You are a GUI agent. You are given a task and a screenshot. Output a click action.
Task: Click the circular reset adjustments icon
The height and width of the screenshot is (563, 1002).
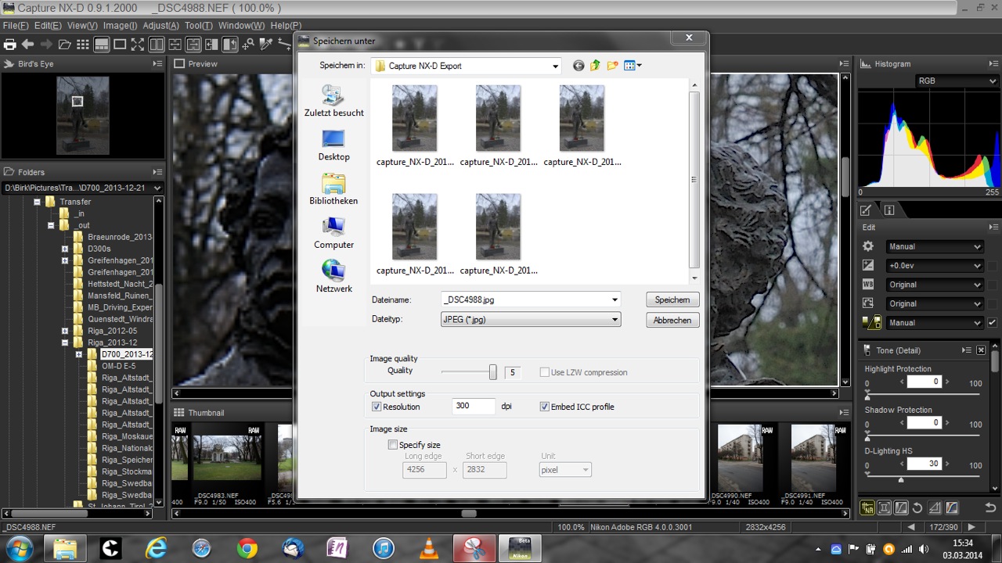(917, 507)
